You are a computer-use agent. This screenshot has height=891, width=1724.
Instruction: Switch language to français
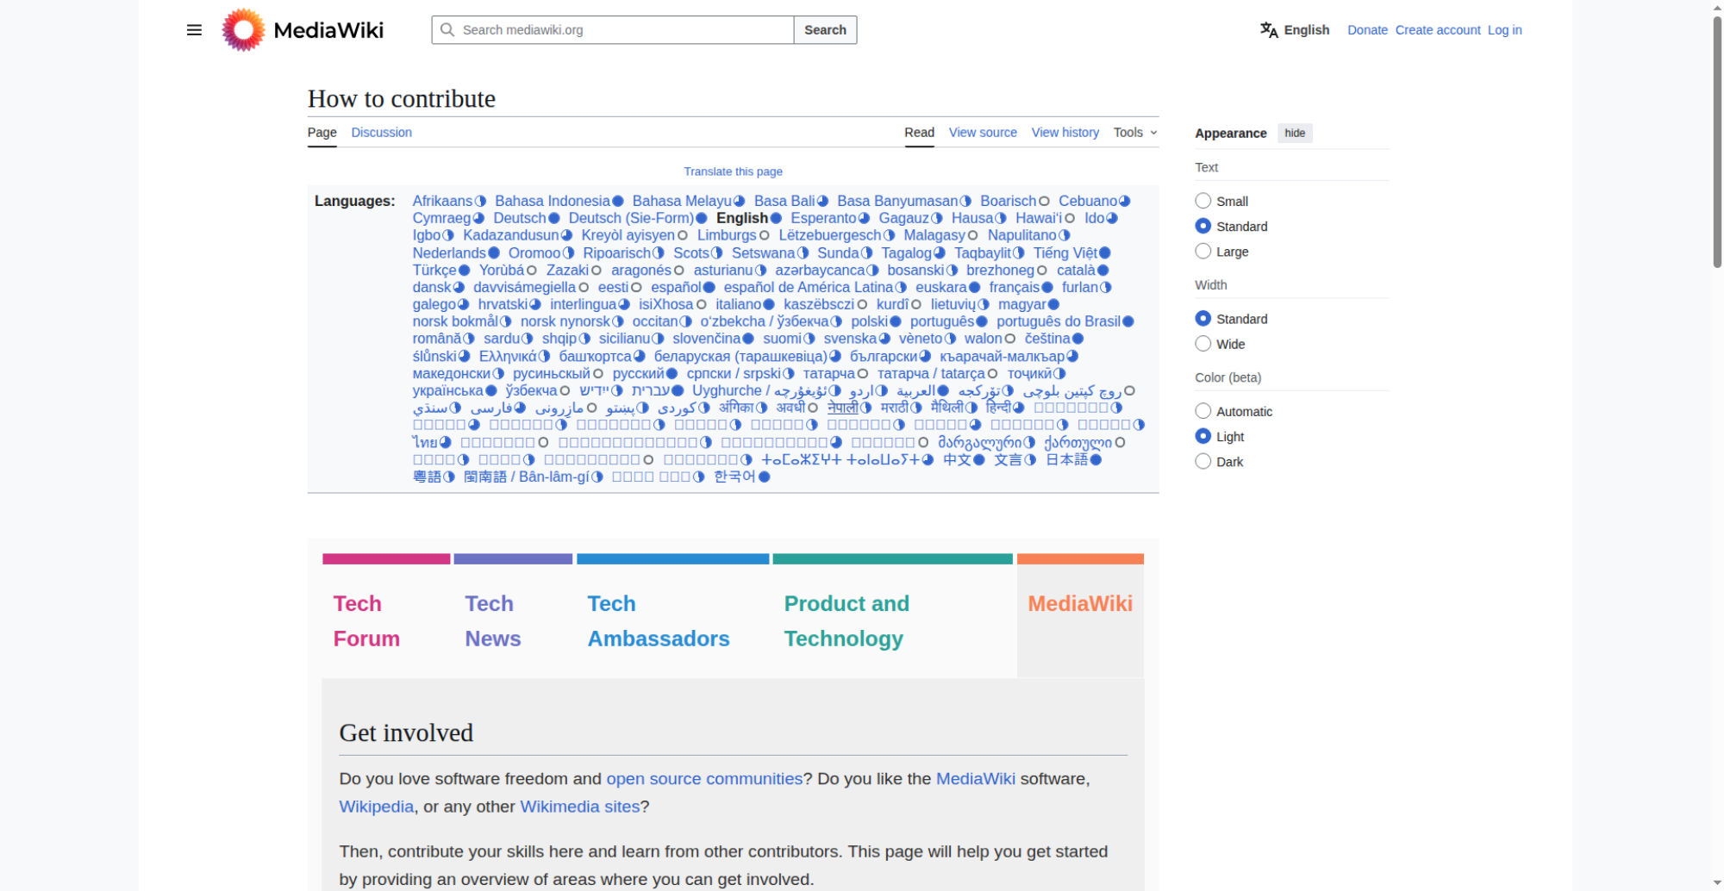(1015, 287)
